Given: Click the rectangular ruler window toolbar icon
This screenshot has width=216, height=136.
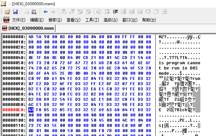Looking at the screenshot, I should pos(156,12).
